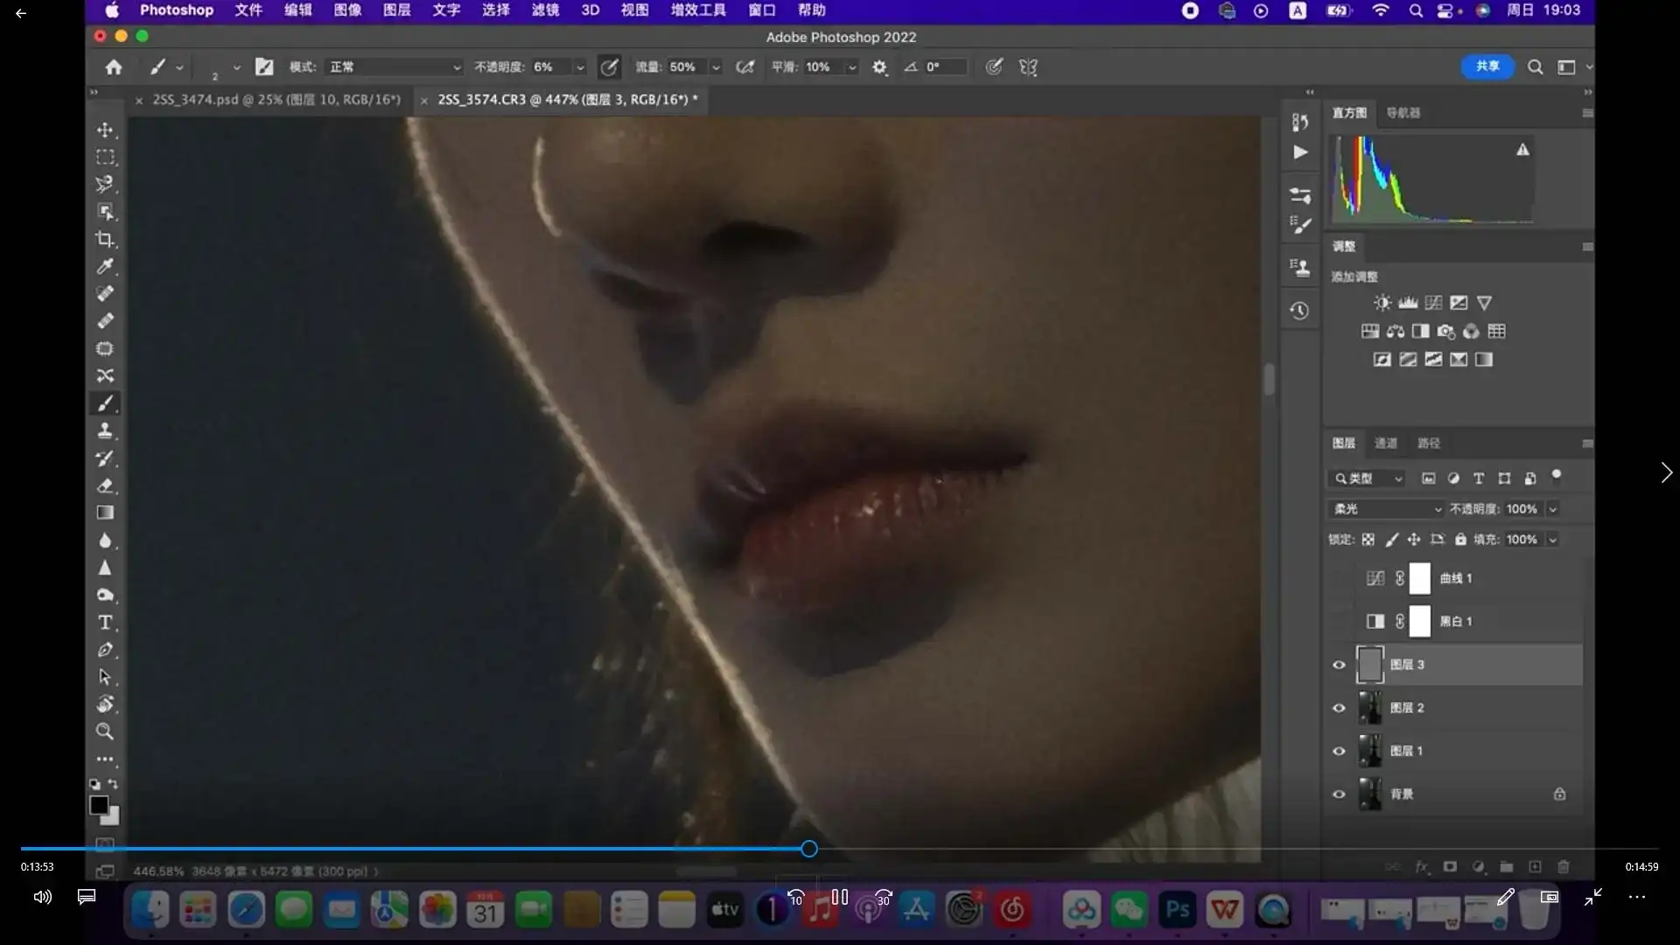Switch to the 通道 tab
Screen dimensions: 1680x945
click(1386, 444)
